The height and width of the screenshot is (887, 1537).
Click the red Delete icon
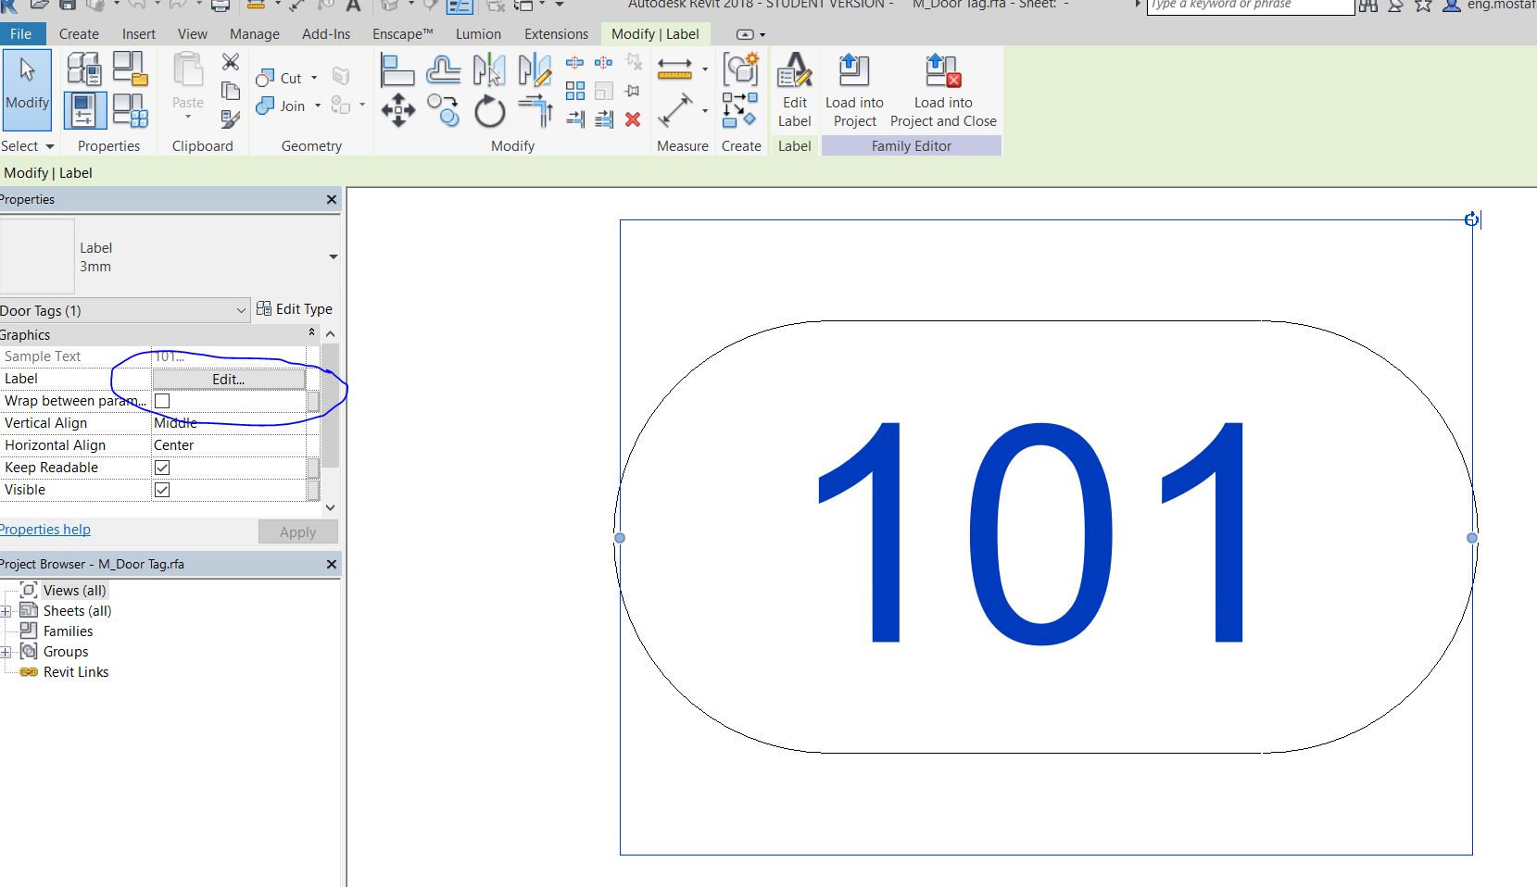tap(633, 119)
